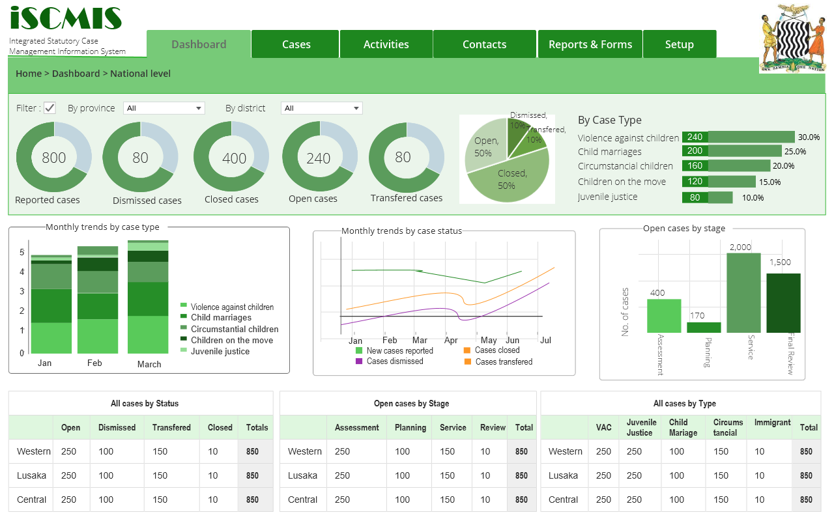Click All cases by Status table title
Screen dimensions: 834x521
pos(145,404)
